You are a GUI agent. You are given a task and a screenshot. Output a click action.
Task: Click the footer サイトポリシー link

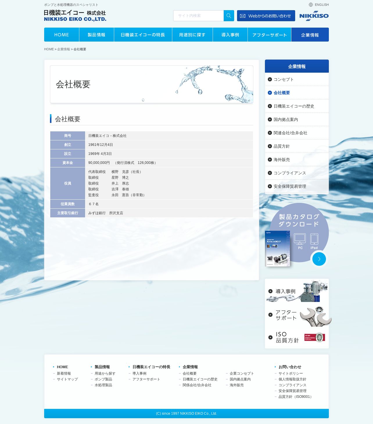[x=291, y=373]
